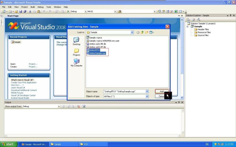The image size is (236, 147).
Task: Click the Start Page vertical scrollbar
Action: click(x=182, y=59)
